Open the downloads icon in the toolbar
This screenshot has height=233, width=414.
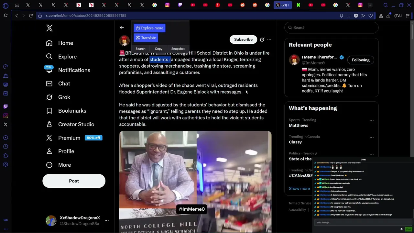pos(388,16)
